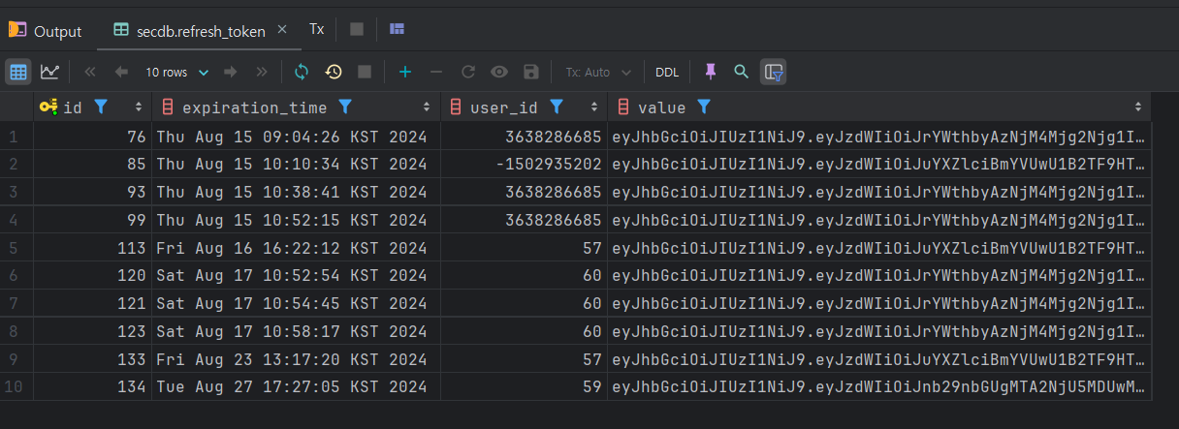The width and height of the screenshot is (1179, 429).
Task: Open filter on the value column
Action: (x=704, y=107)
